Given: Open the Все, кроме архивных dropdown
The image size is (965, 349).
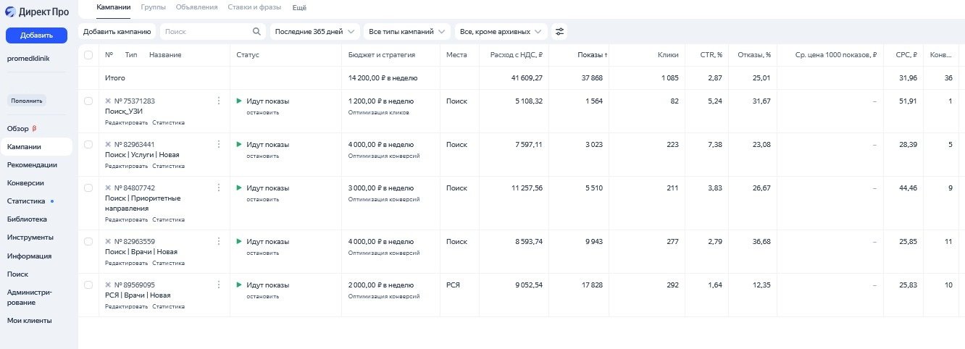Looking at the screenshot, I should pos(501,32).
